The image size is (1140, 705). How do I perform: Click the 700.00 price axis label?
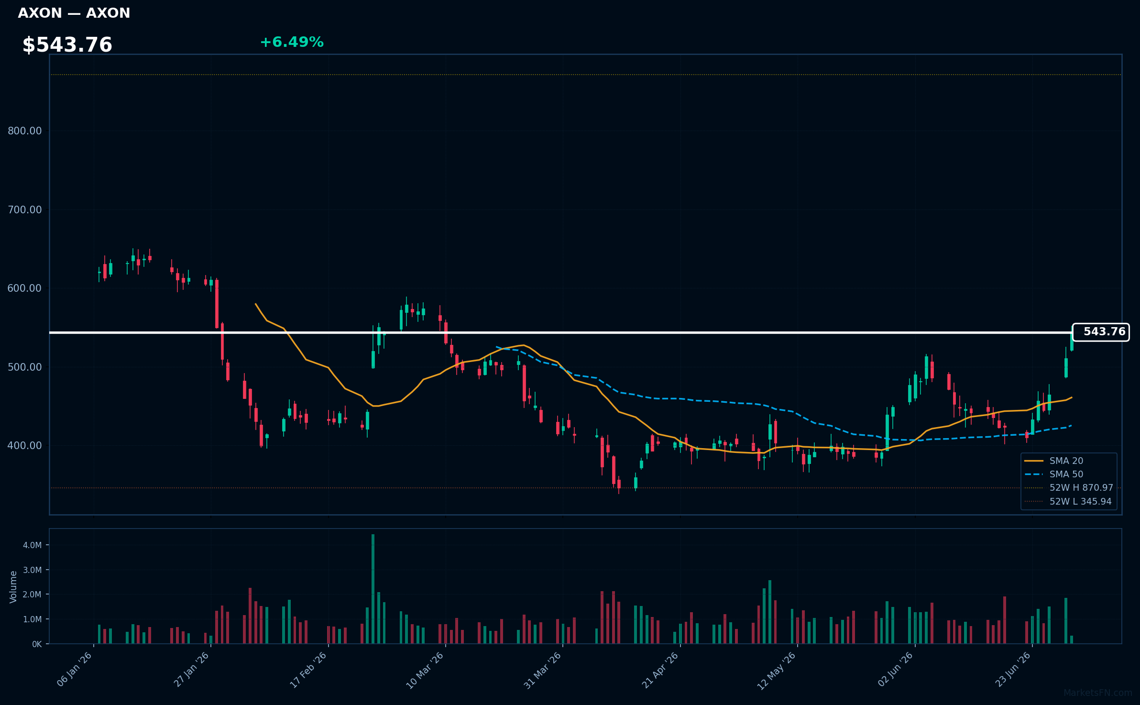[x=25, y=209]
